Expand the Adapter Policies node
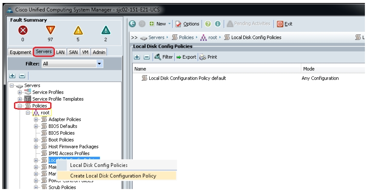 click(36, 119)
